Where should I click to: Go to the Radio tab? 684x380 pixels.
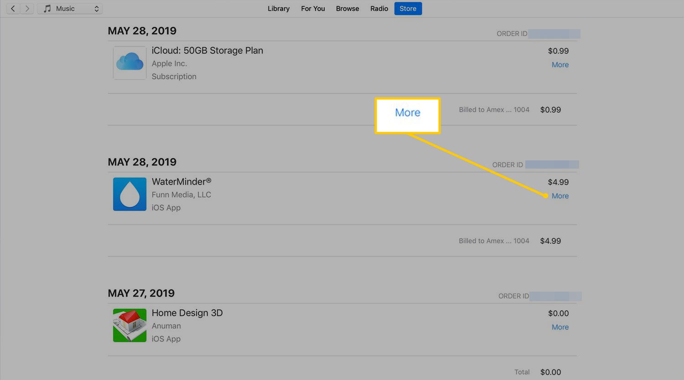[379, 8]
